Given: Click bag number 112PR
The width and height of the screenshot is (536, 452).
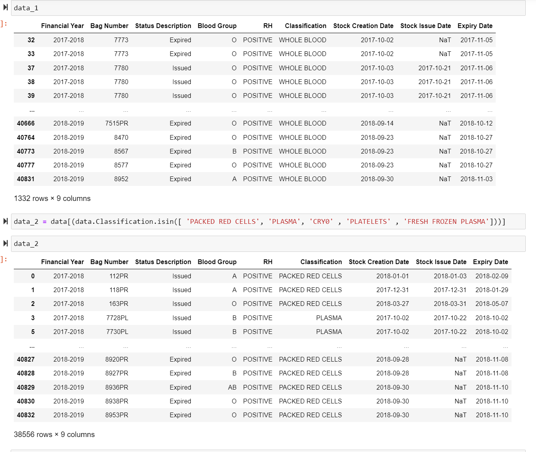Looking at the screenshot, I should coord(119,276).
